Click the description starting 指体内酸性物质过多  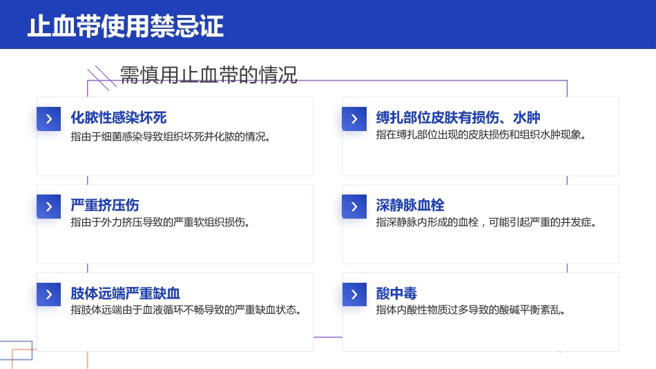[471, 310]
